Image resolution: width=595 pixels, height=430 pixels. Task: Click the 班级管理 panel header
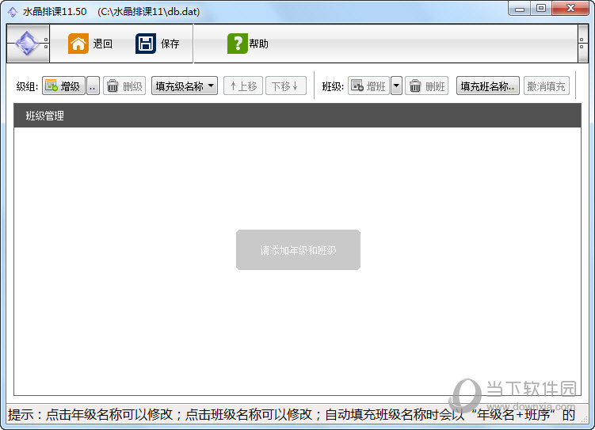298,116
